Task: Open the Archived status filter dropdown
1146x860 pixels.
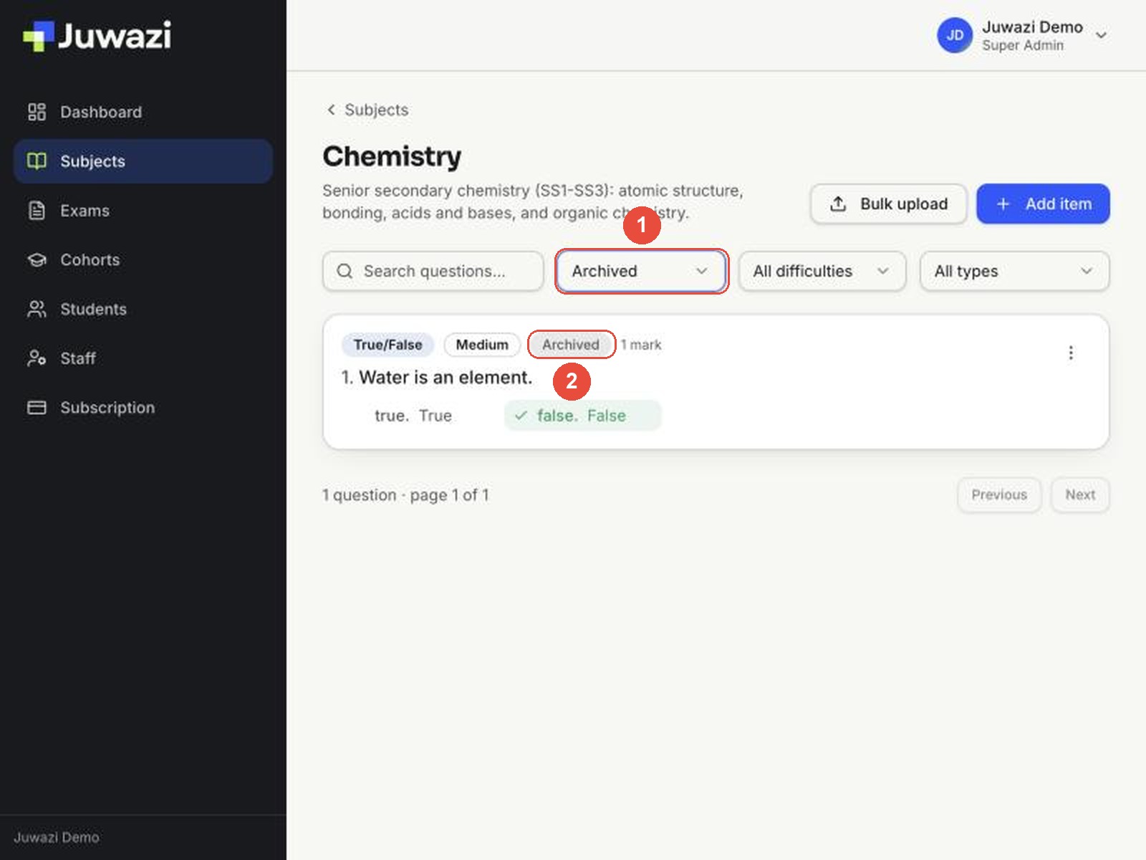Action: point(641,271)
